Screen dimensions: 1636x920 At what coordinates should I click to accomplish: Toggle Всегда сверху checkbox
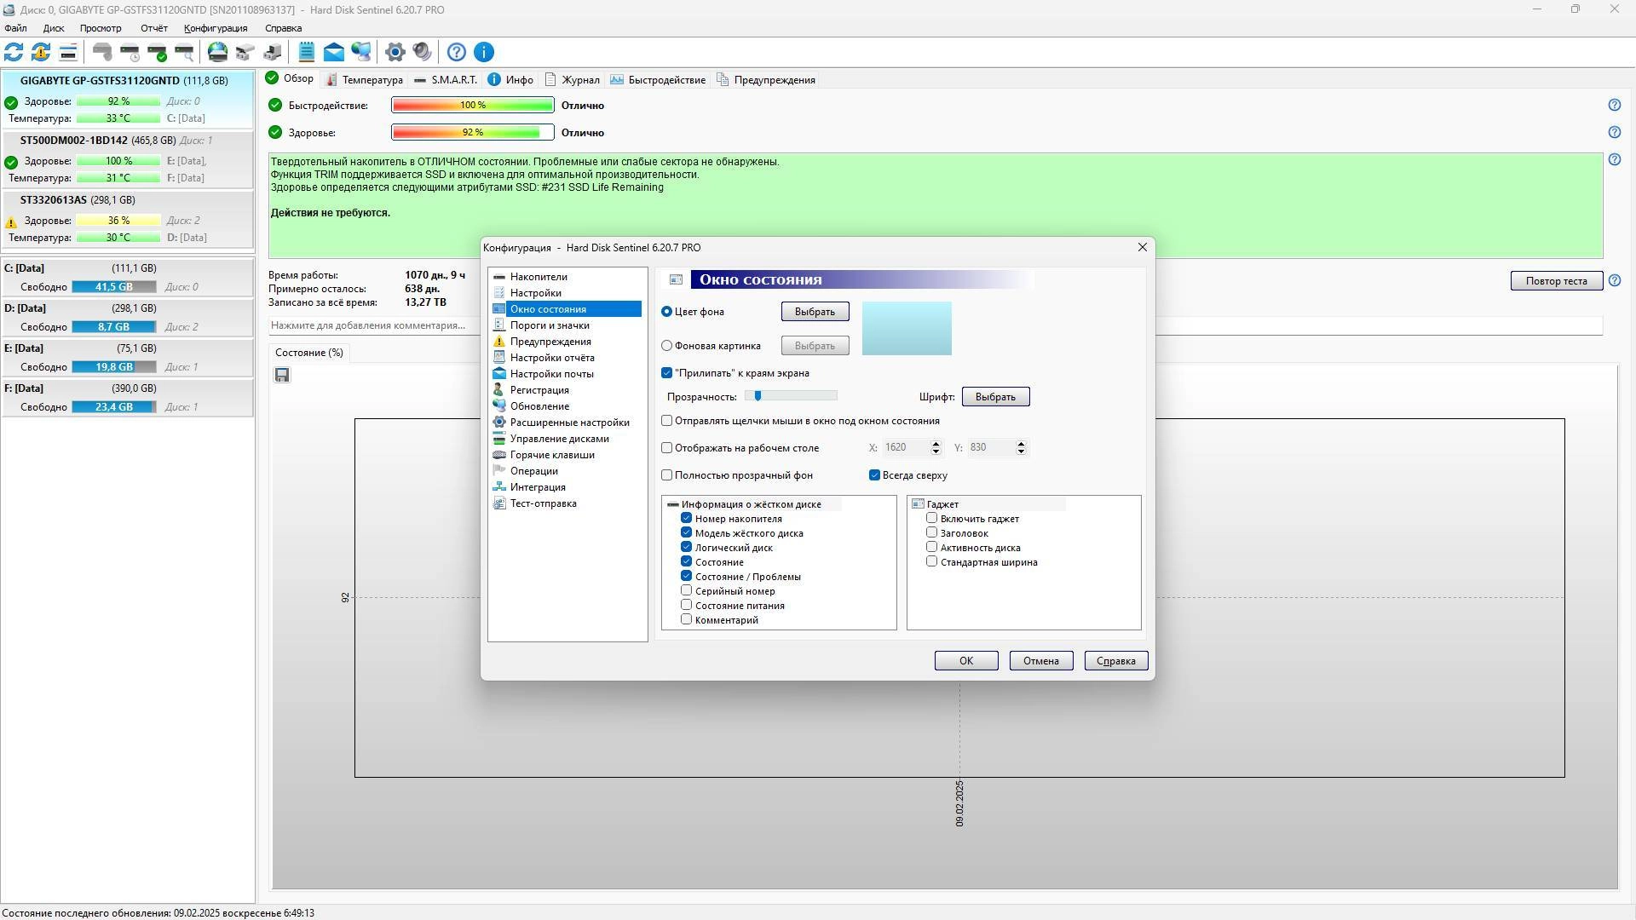pyautogui.click(x=874, y=475)
